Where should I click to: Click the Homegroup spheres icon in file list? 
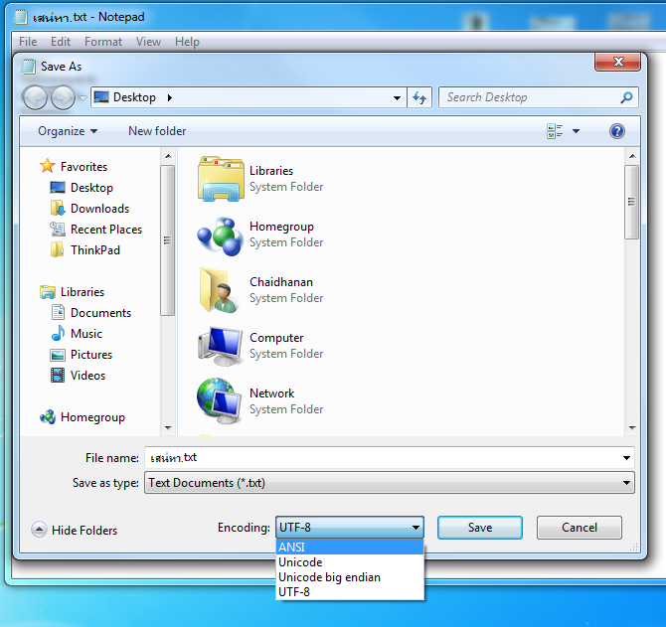click(220, 236)
